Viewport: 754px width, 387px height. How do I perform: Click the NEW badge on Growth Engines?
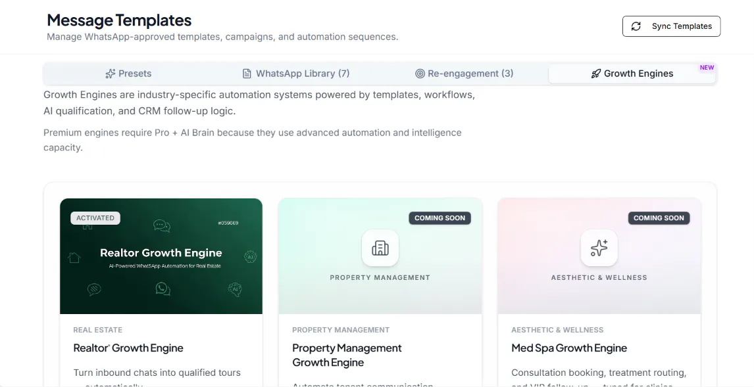[x=707, y=67]
